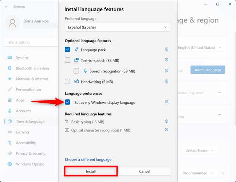Go to Gaming settings
This screenshot has height=182, width=236.
[x=32, y=132]
